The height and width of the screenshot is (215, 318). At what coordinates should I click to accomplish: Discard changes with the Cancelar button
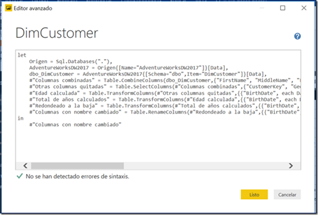click(x=287, y=194)
